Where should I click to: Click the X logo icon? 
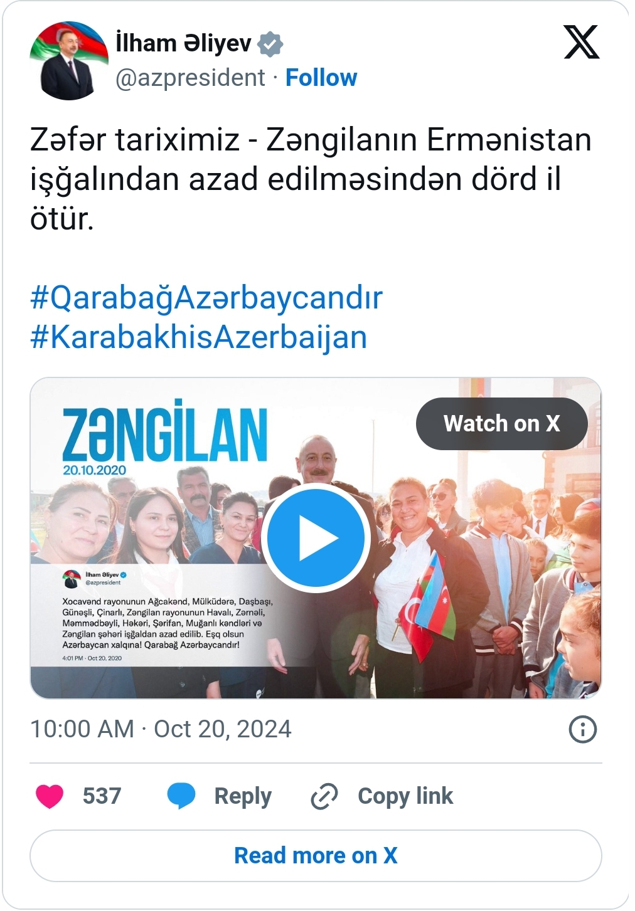click(x=582, y=42)
